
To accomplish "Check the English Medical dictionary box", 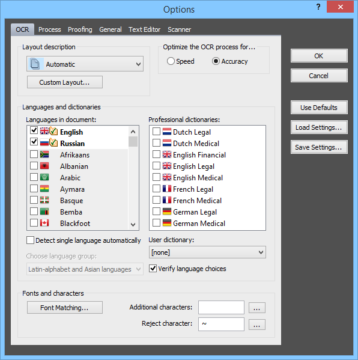I will click(x=156, y=177).
